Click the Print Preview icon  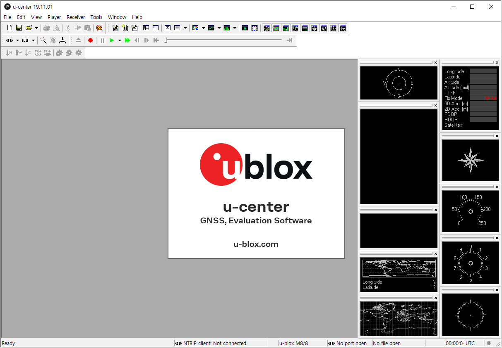[56, 28]
